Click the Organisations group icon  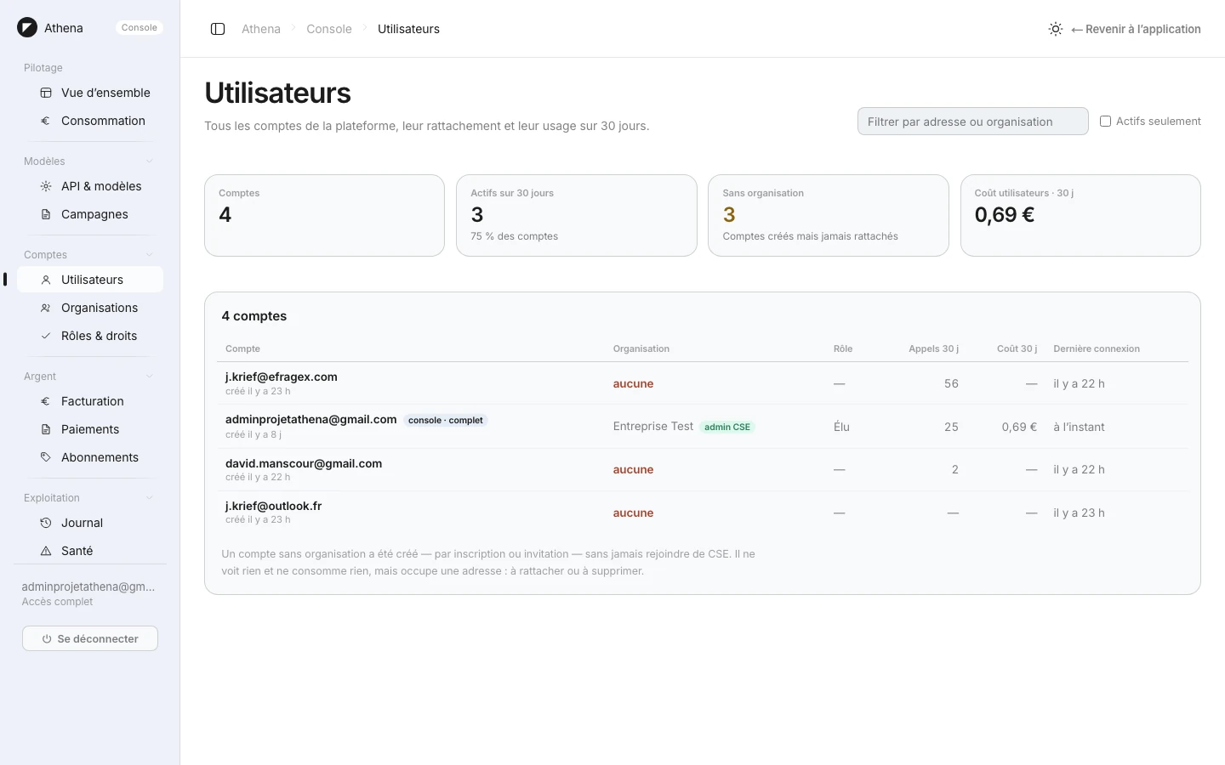[x=46, y=308]
